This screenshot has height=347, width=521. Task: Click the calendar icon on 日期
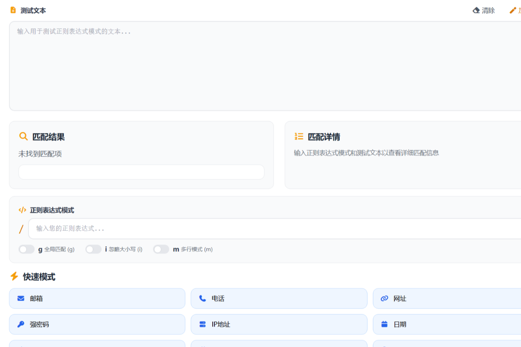pyautogui.click(x=384, y=324)
